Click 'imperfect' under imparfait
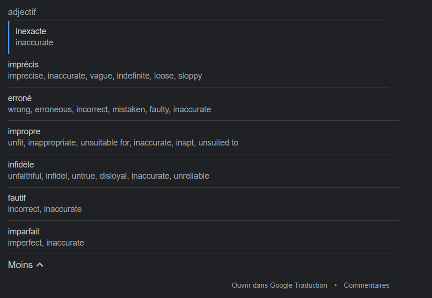The width and height of the screenshot is (432, 298). point(25,243)
